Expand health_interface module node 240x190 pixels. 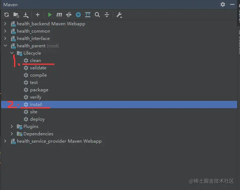click(x=5, y=39)
